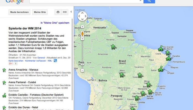Image resolution: width=193 pixels, height=110 pixels.
Task: Open Estádio Castelão - Fortaleza list entry
Action: pyautogui.click(x=36, y=95)
